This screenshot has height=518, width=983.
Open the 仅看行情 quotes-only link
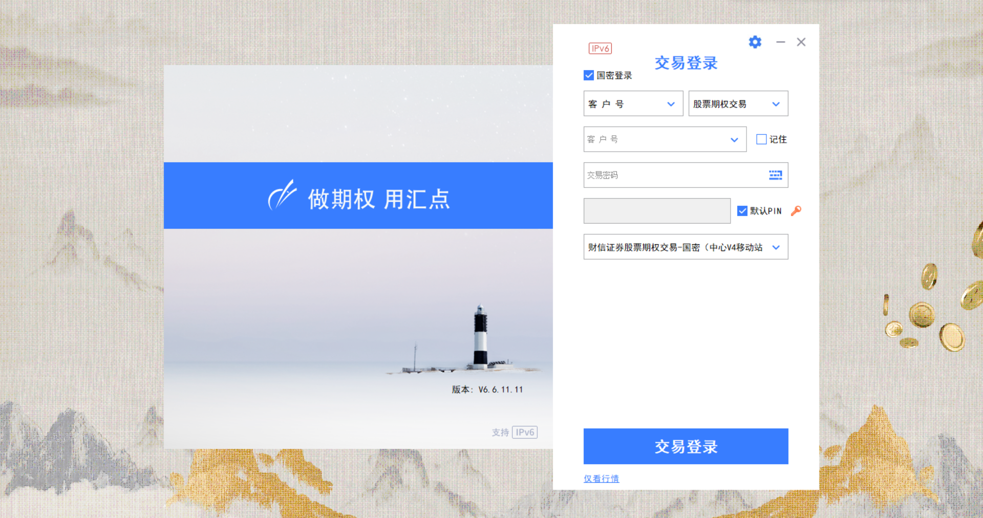click(601, 479)
